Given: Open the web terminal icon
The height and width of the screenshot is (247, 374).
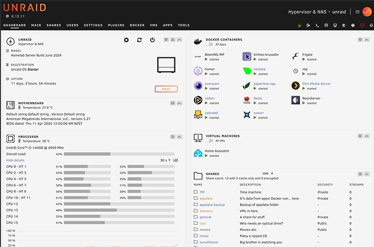Looking at the screenshot, I should [x=317, y=25].
